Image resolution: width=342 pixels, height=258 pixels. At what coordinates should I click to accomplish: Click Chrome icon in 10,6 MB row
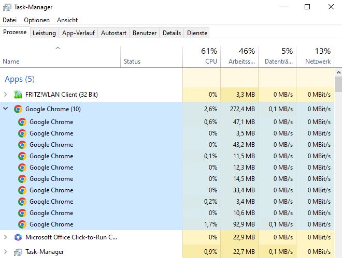pyautogui.click(x=22, y=213)
